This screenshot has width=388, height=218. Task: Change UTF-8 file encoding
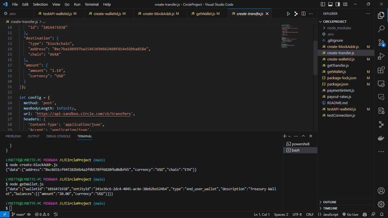tap(297, 214)
